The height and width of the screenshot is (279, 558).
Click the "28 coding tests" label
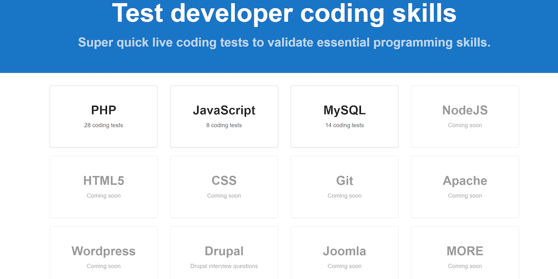click(x=104, y=125)
